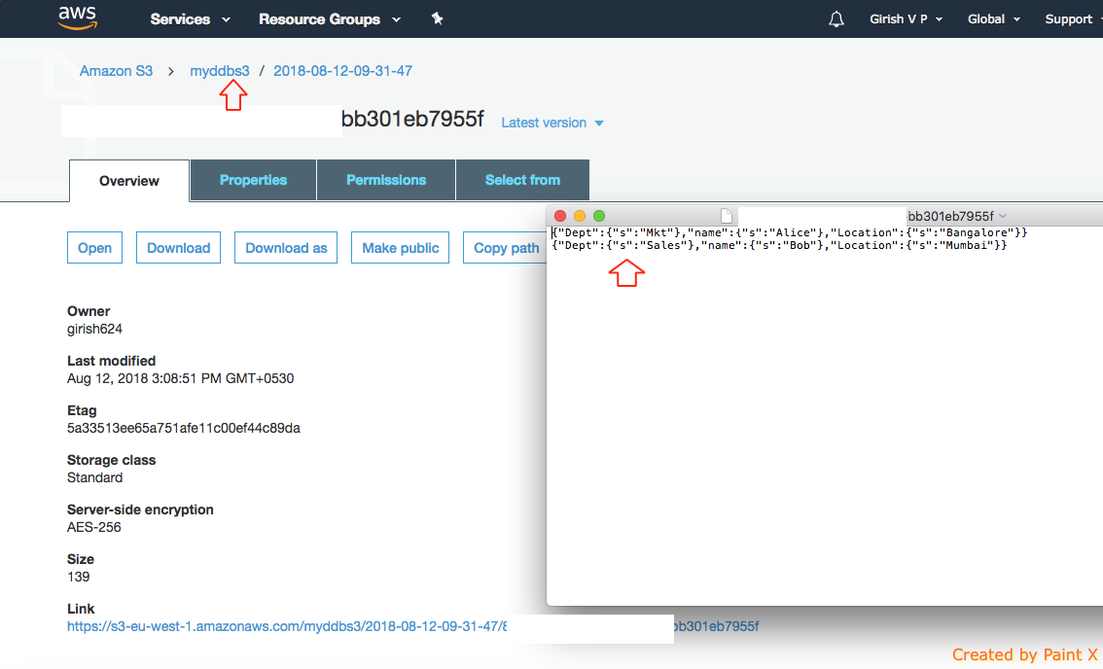
Task: Click the Open button
Action: click(94, 247)
